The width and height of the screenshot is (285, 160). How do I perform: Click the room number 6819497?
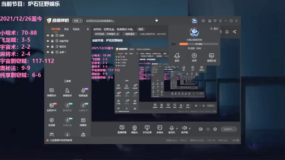tap(161, 34)
